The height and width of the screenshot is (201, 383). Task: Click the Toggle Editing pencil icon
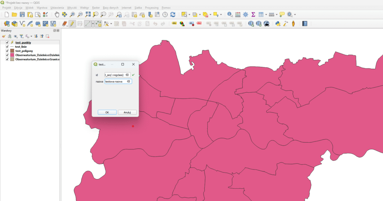(x=72, y=24)
